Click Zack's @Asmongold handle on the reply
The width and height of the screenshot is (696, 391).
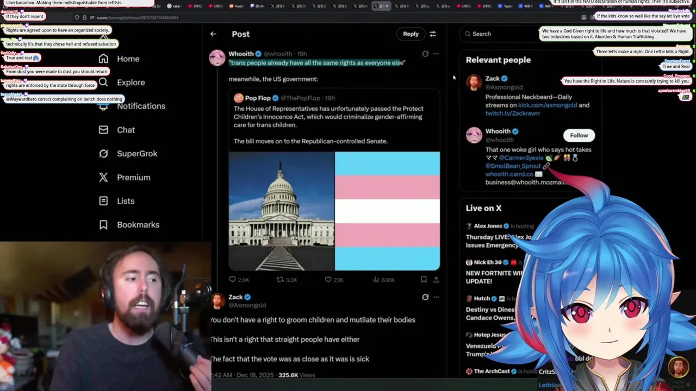click(x=247, y=305)
